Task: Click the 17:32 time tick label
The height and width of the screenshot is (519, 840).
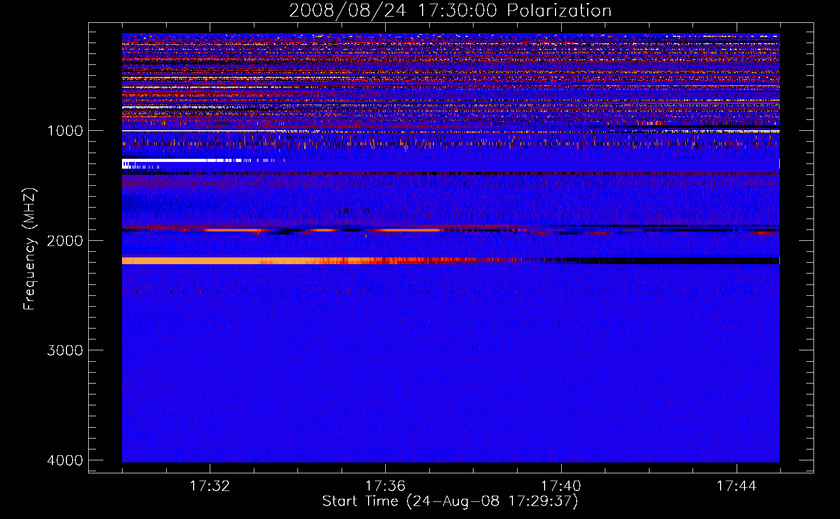Action: coord(210,486)
